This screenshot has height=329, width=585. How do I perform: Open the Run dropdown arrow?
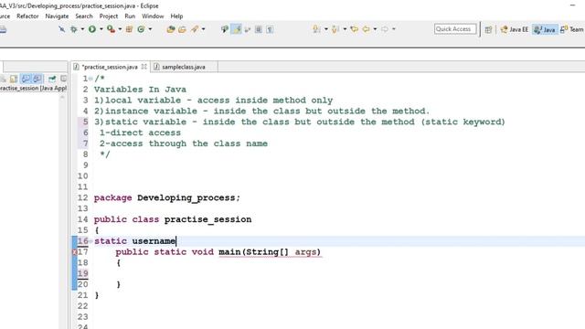(101, 29)
